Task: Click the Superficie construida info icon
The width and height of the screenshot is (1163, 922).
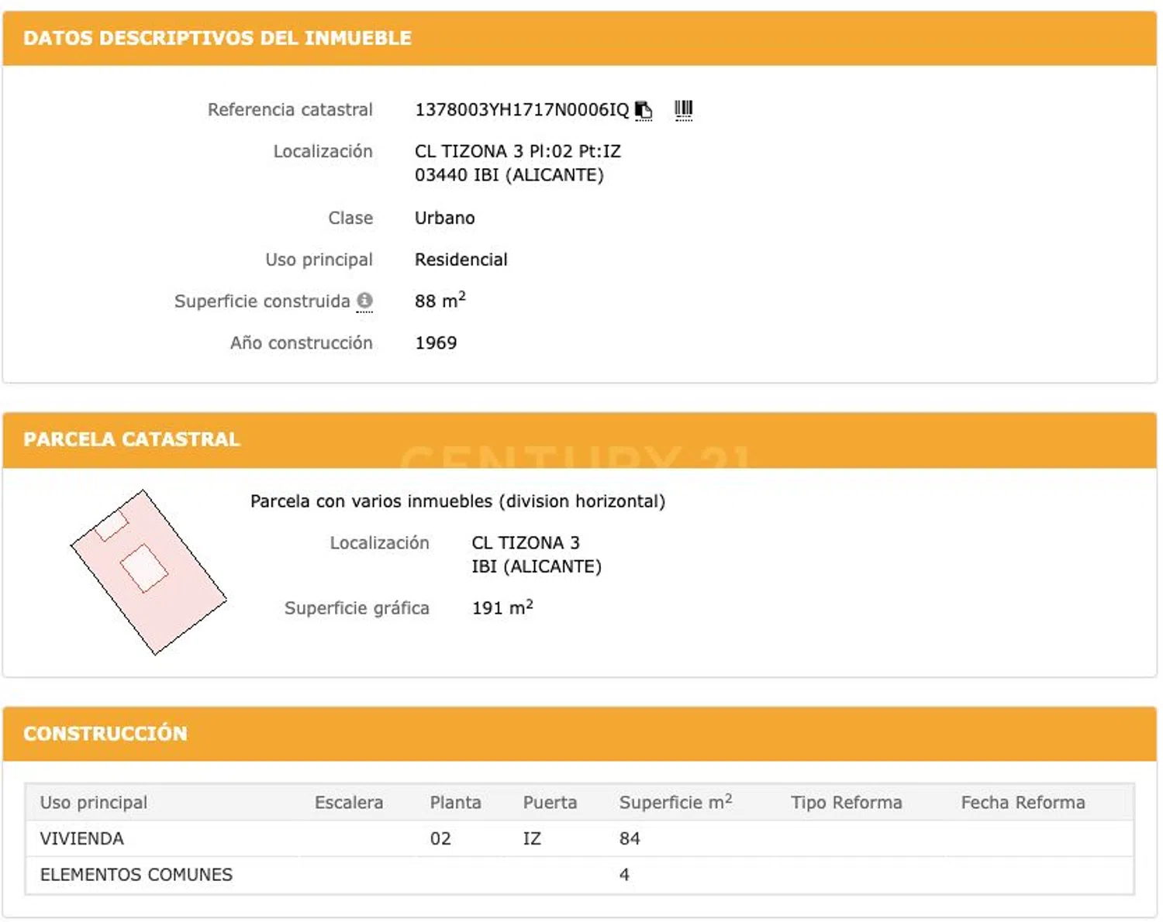Action: click(x=364, y=301)
